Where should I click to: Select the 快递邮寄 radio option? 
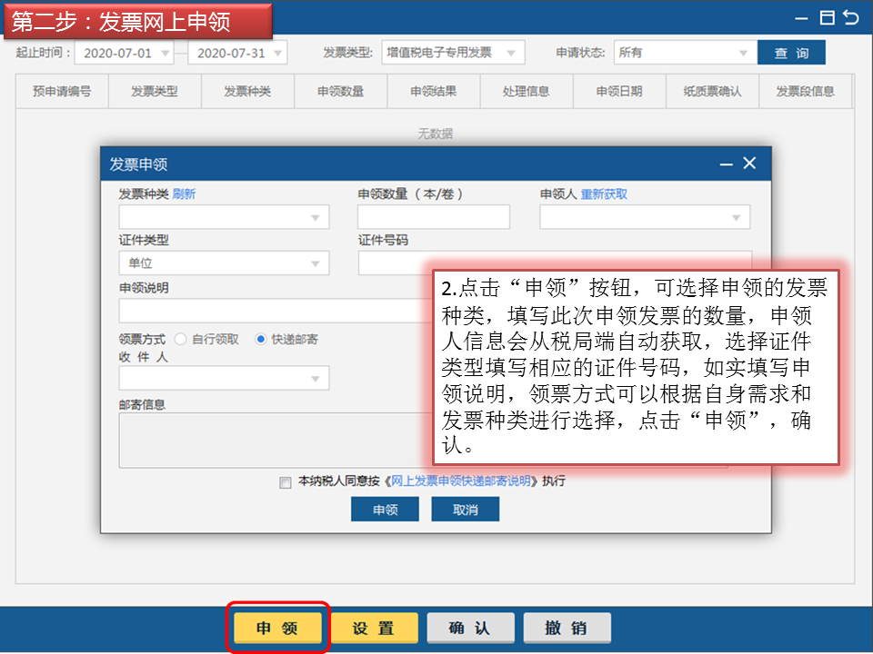[x=261, y=339]
